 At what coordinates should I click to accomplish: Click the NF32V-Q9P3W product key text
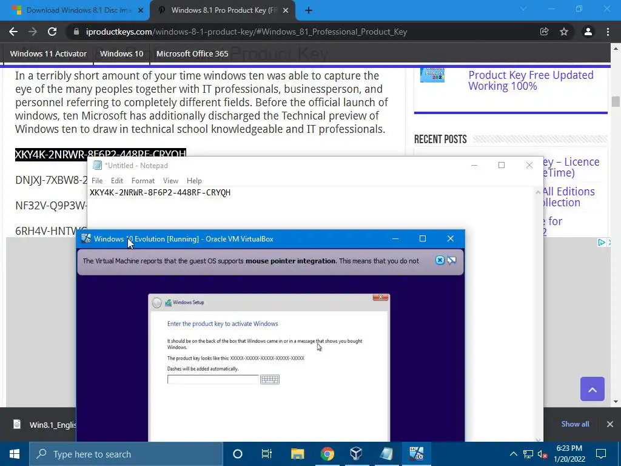pos(51,206)
